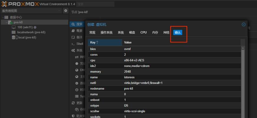
Task: Sort by the Key column header
Action: (105, 42)
